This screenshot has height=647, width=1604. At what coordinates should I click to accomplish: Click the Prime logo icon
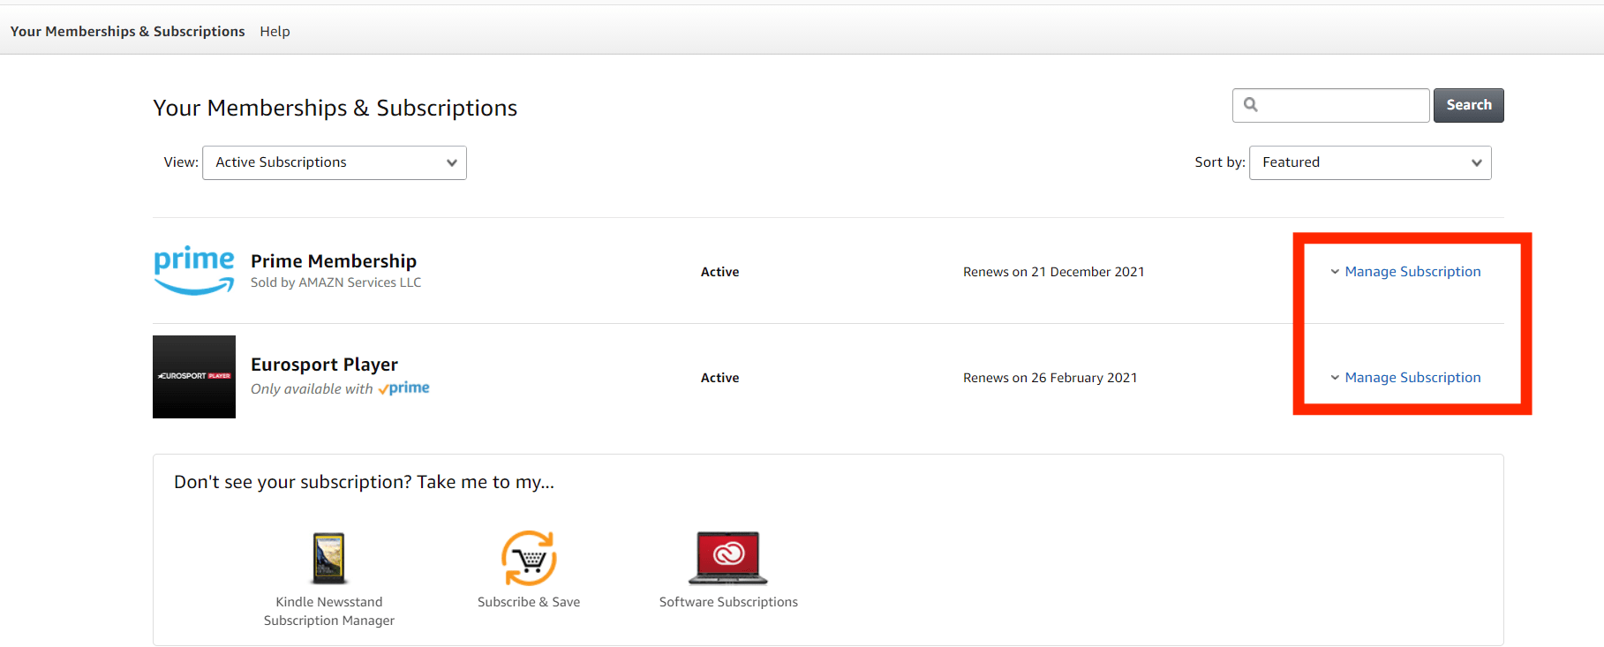click(194, 270)
